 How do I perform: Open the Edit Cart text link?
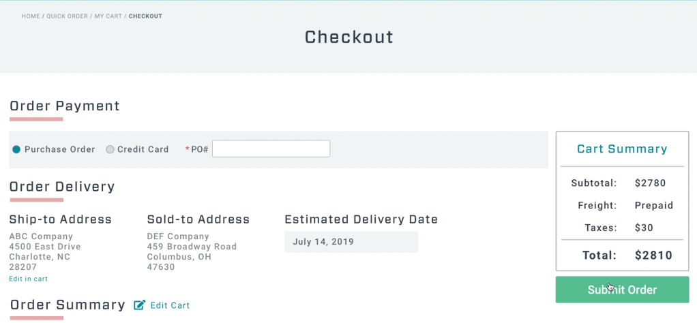coord(170,305)
